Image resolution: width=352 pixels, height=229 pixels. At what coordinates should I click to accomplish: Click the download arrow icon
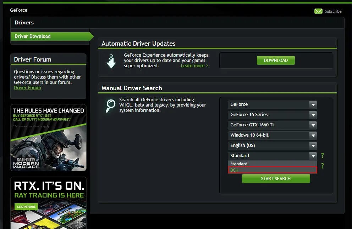[111, 61]
